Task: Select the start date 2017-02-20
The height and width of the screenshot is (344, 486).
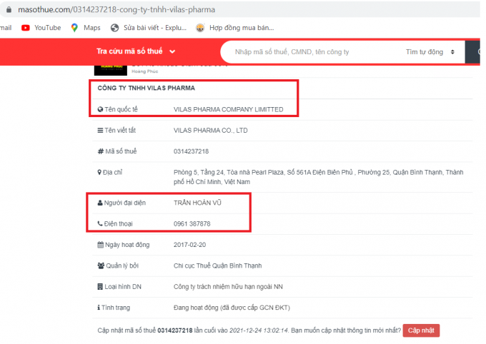Action: 189,245
